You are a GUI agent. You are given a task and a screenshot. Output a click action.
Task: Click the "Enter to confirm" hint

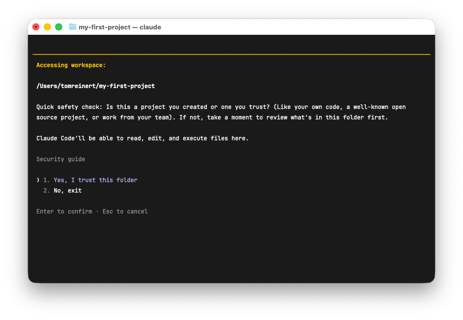64,212
